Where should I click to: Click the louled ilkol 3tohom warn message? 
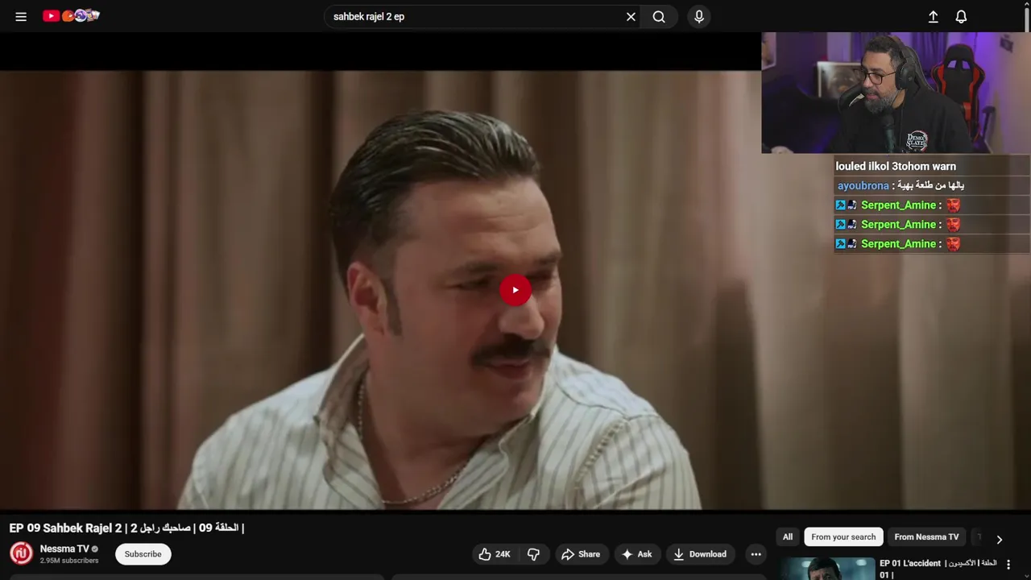pyautogui.click(x=896, y=166)
